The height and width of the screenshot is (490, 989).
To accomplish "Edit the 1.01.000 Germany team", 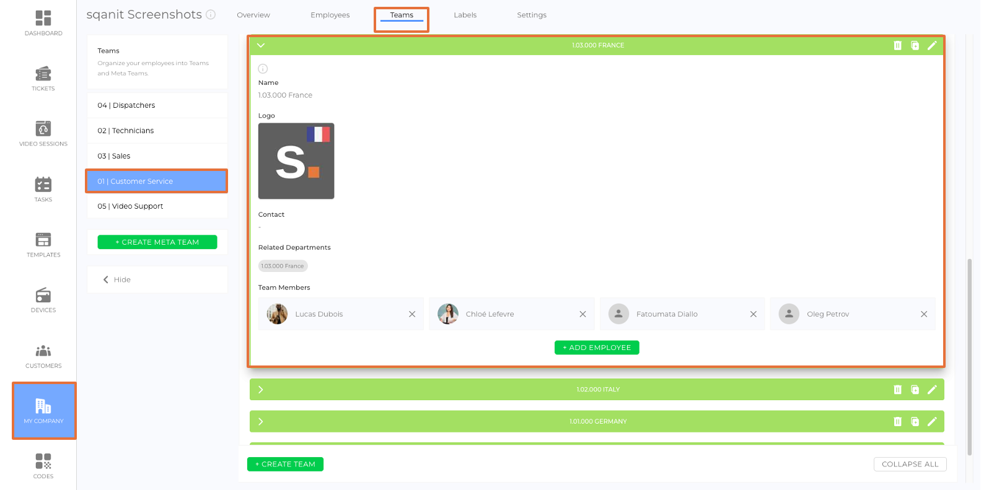I will [932, 421].
